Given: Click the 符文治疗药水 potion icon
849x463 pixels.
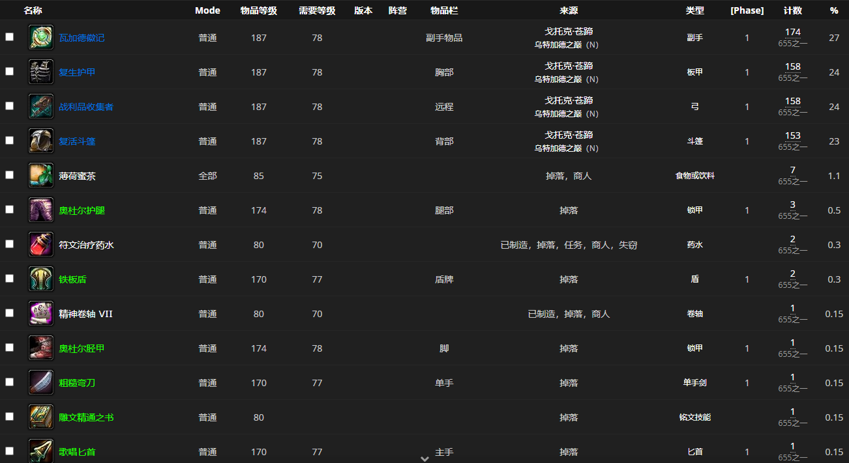Looking at the screenshot, I should point(41,244).
